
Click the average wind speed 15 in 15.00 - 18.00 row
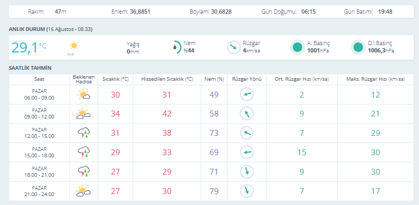click(x=302, y=152)
